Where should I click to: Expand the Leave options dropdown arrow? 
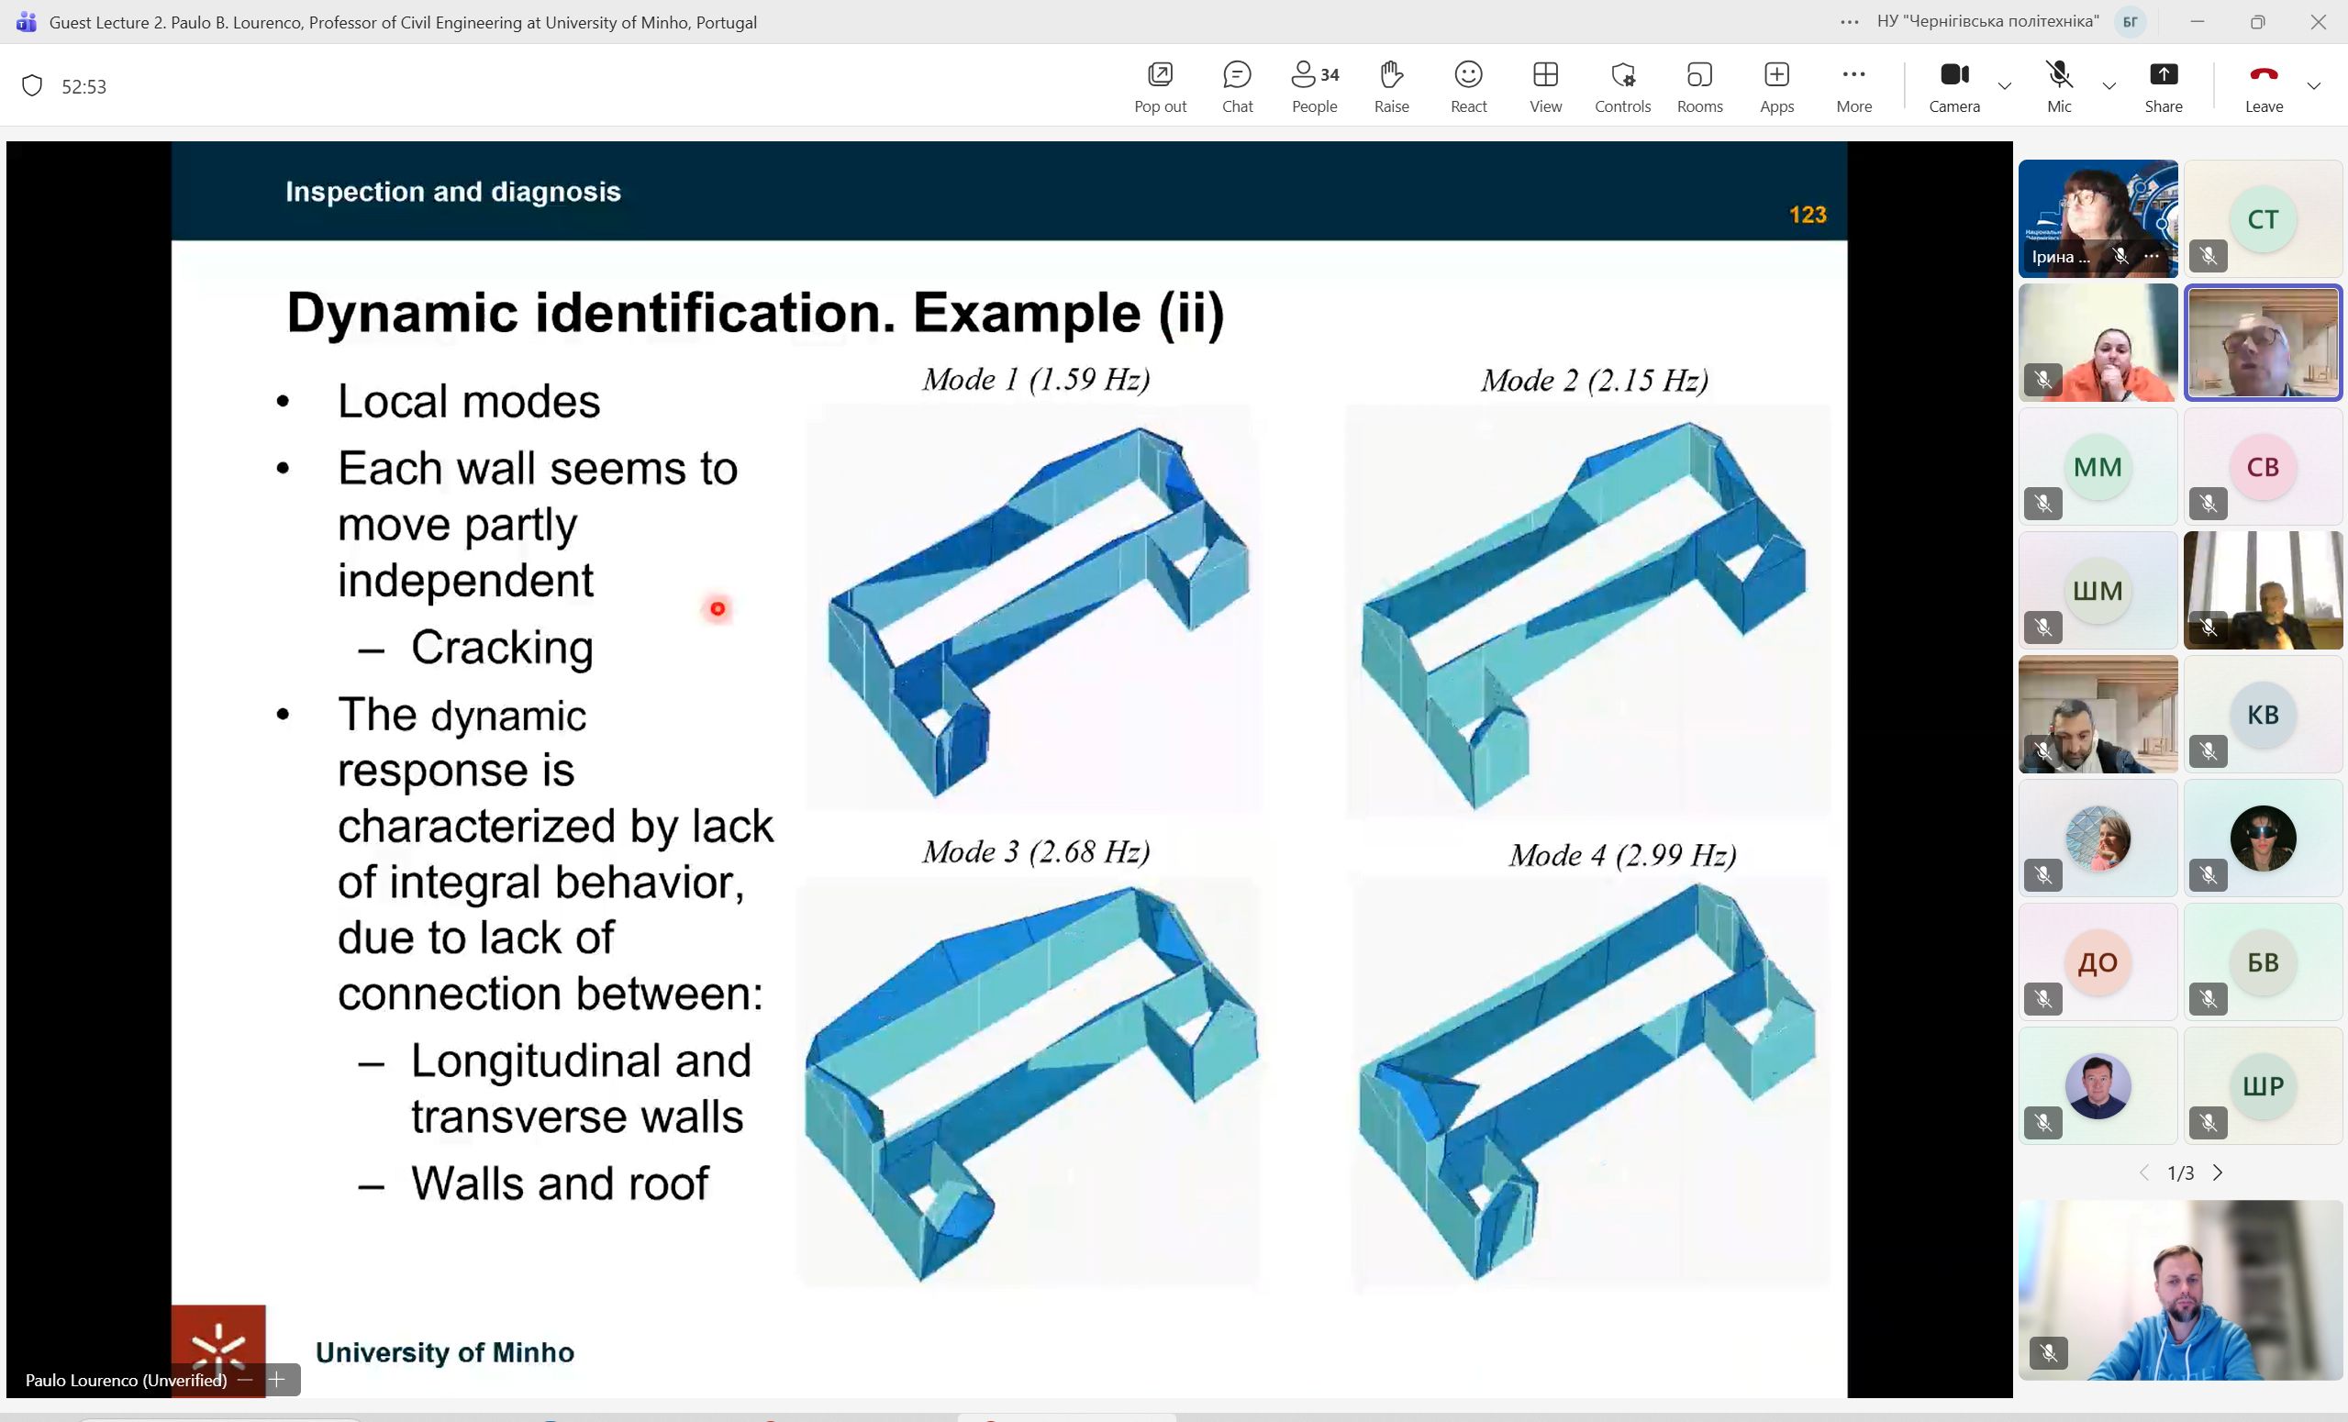coord(2314,85)
